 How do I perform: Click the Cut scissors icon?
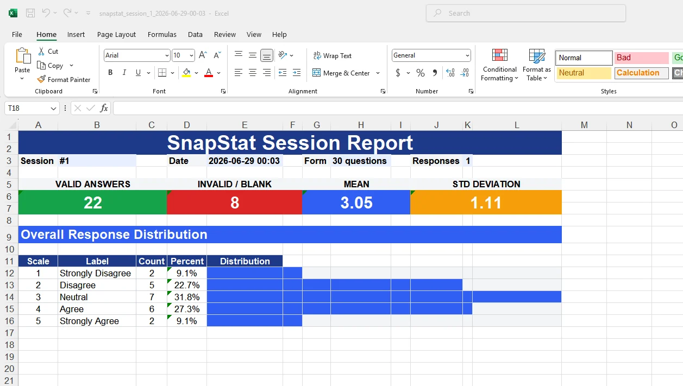click(x=41, y=52)
